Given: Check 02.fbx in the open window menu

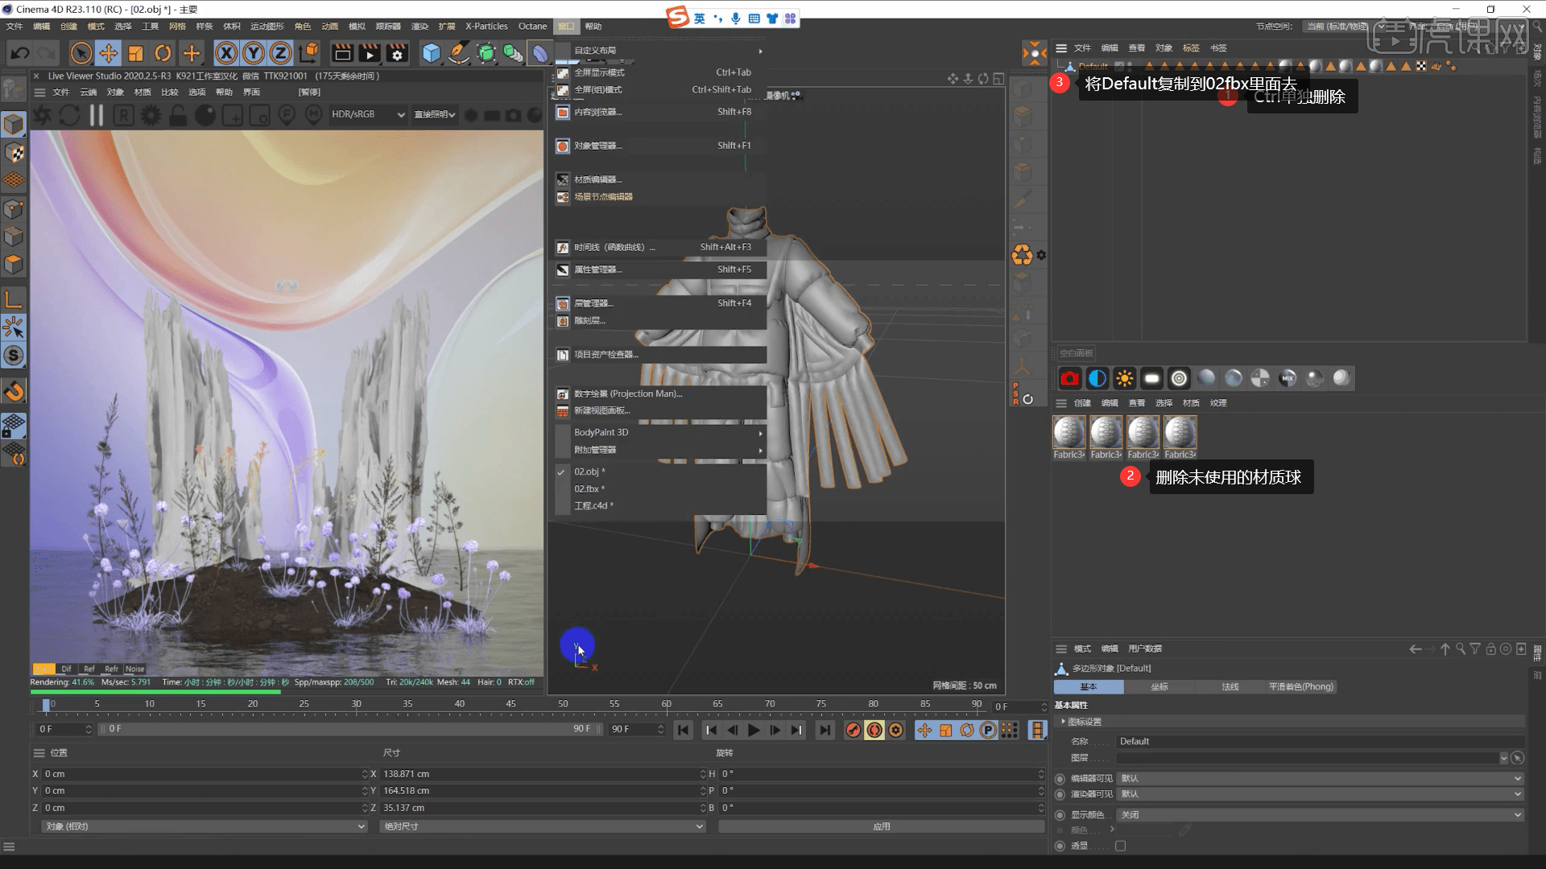Looking at the screenshot, I should click(x=590, y=488).
